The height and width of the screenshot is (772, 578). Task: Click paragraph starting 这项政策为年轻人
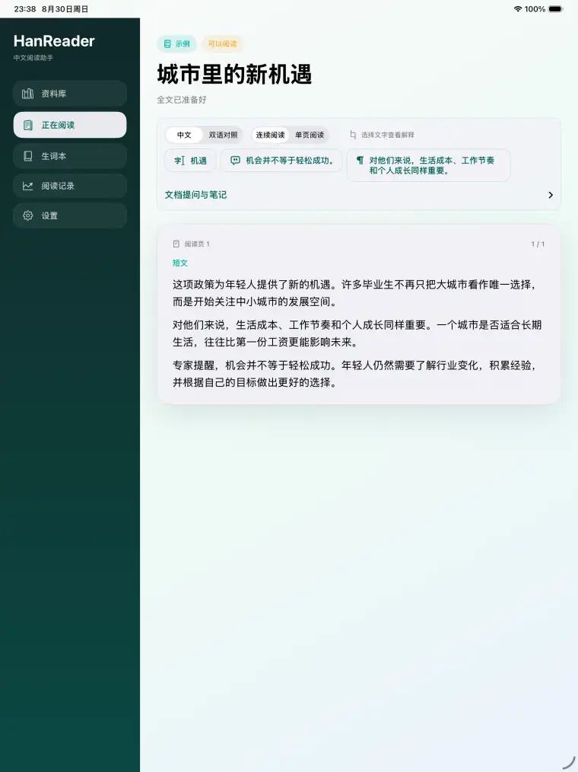[x=354, y=293]
